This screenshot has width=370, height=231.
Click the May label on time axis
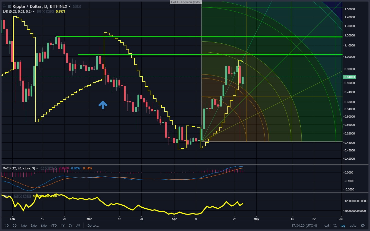click(256, 219)
